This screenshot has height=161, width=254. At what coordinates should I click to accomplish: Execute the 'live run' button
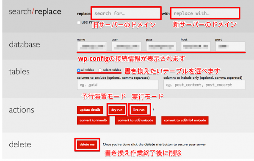coord(139,110)
